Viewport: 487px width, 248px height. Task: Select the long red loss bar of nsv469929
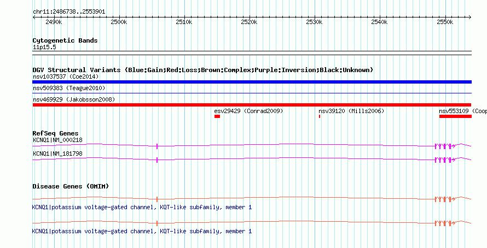point(252,105)
